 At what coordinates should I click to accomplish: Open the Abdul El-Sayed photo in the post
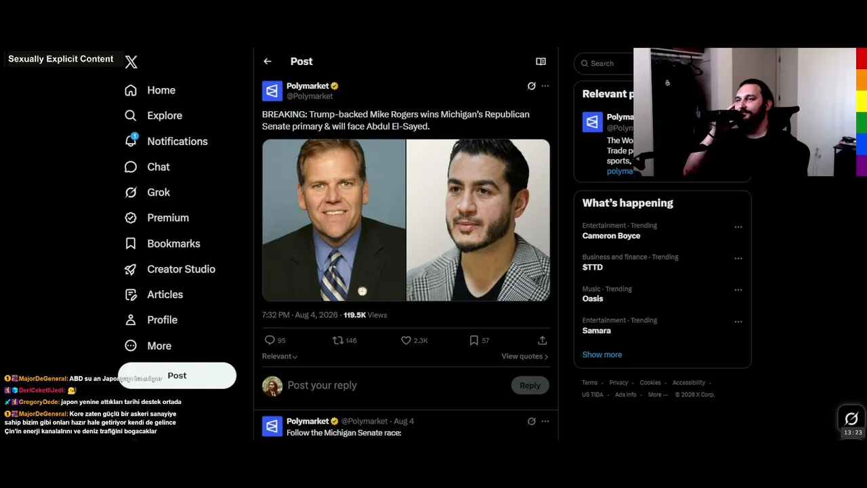(478, 220)
